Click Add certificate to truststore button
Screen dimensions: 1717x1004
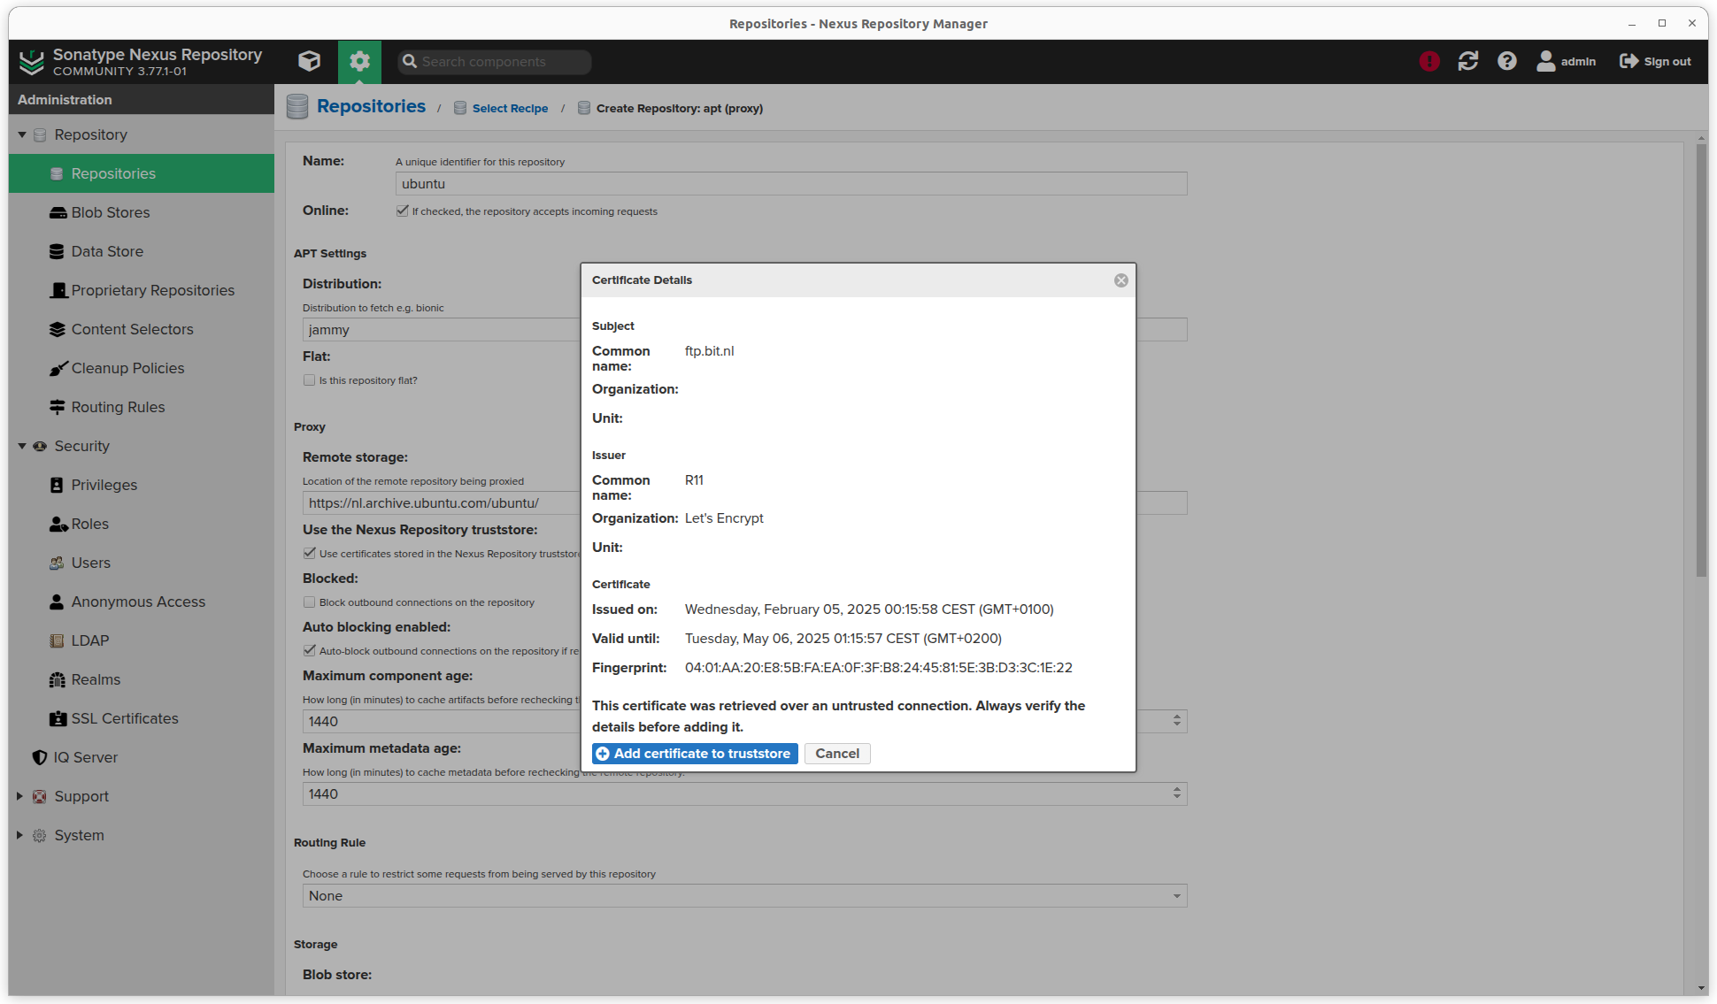(695, 754)
